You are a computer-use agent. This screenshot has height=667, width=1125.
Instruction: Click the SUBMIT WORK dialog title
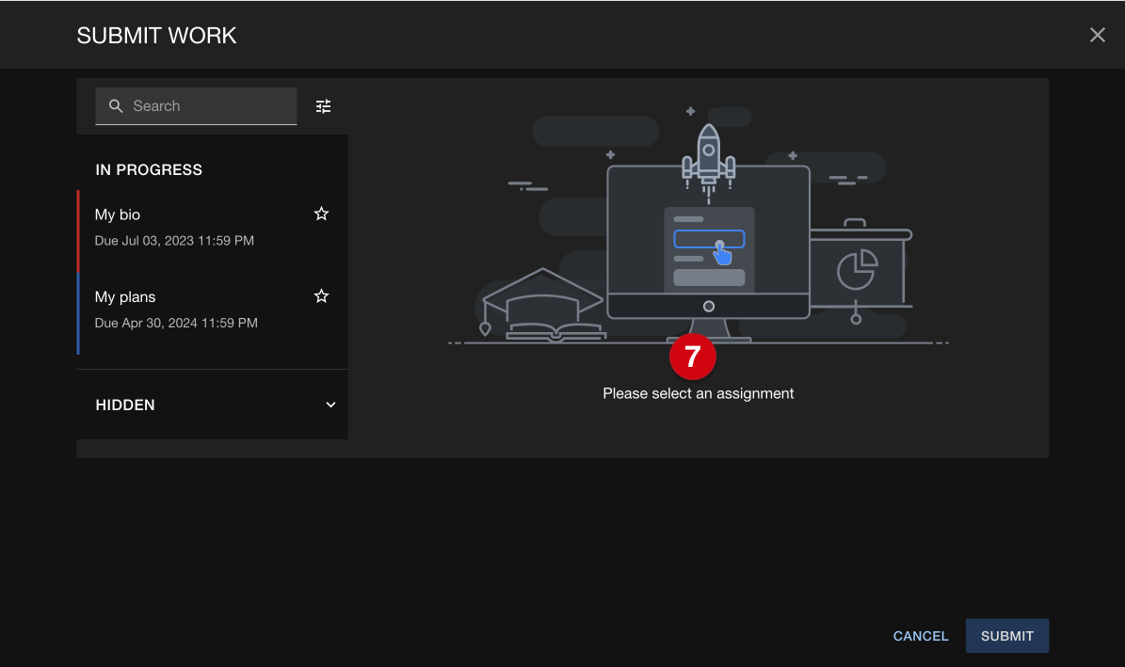[x=156, y=36]
